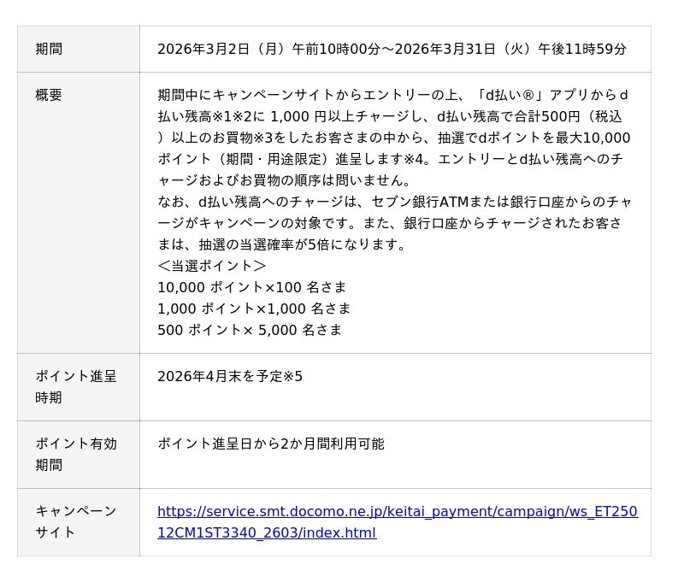Click the 10,000 ポイント×100 名さま line
This screenshot has width=684, height=582.
pyautogui.click(x=252, y=287)
